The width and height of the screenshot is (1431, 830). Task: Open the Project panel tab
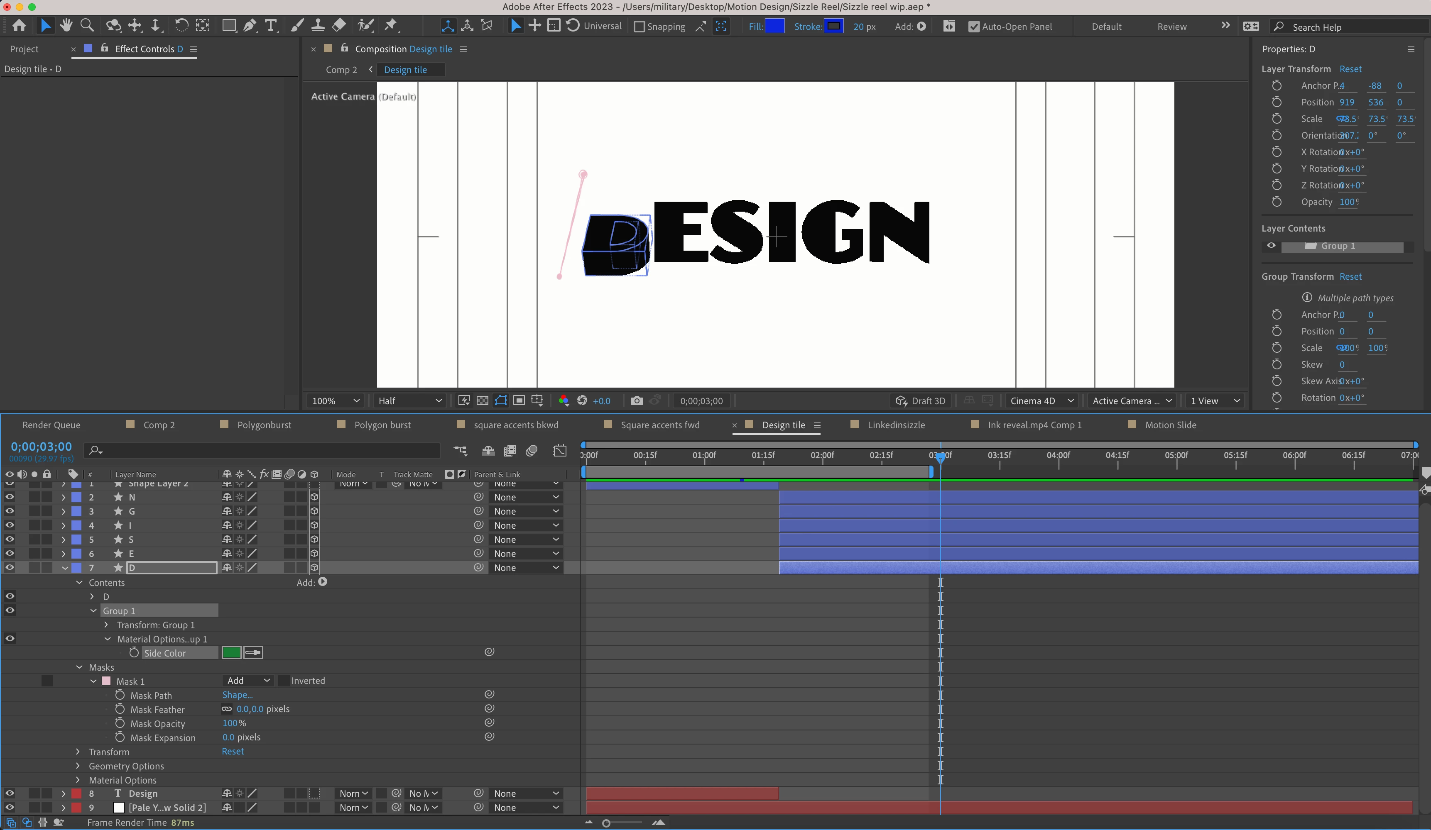tap(24, 49)
